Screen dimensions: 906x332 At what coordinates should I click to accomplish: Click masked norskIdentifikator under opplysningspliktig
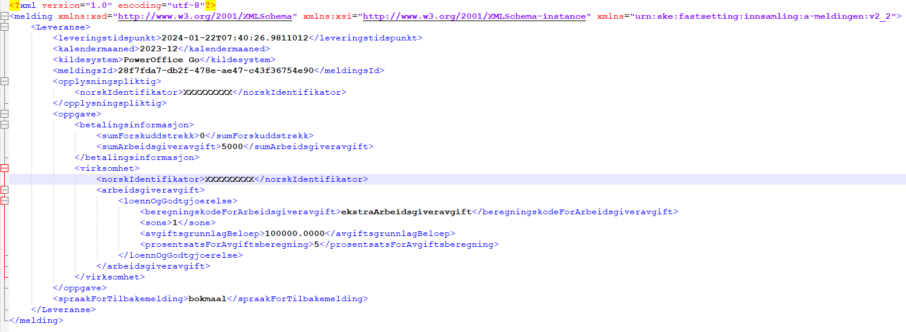[x=207, y=92]
